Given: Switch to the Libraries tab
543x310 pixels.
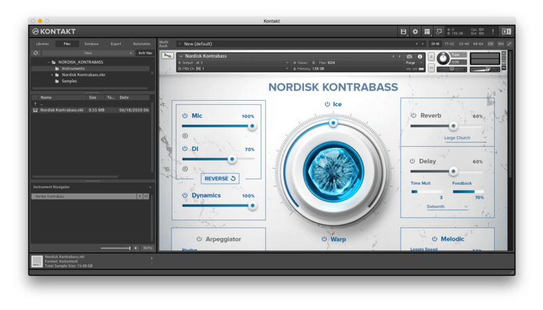Looking at the screenshot, I should 43,44.
